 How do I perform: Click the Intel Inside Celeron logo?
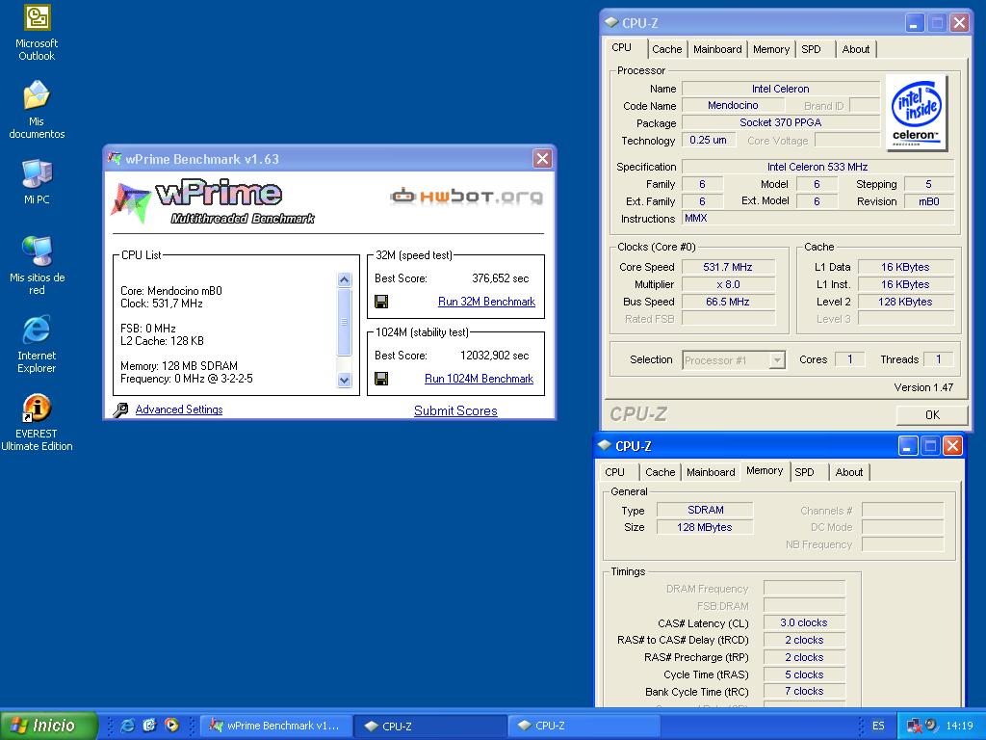917,113
